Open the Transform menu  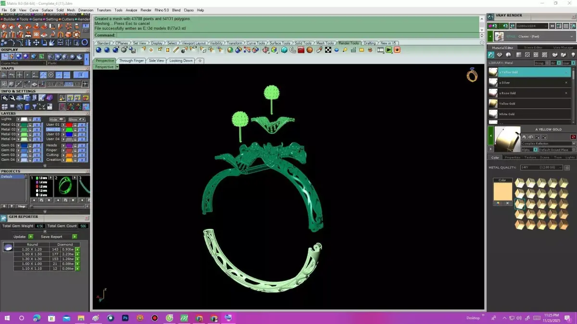click(x=104, y=10)
